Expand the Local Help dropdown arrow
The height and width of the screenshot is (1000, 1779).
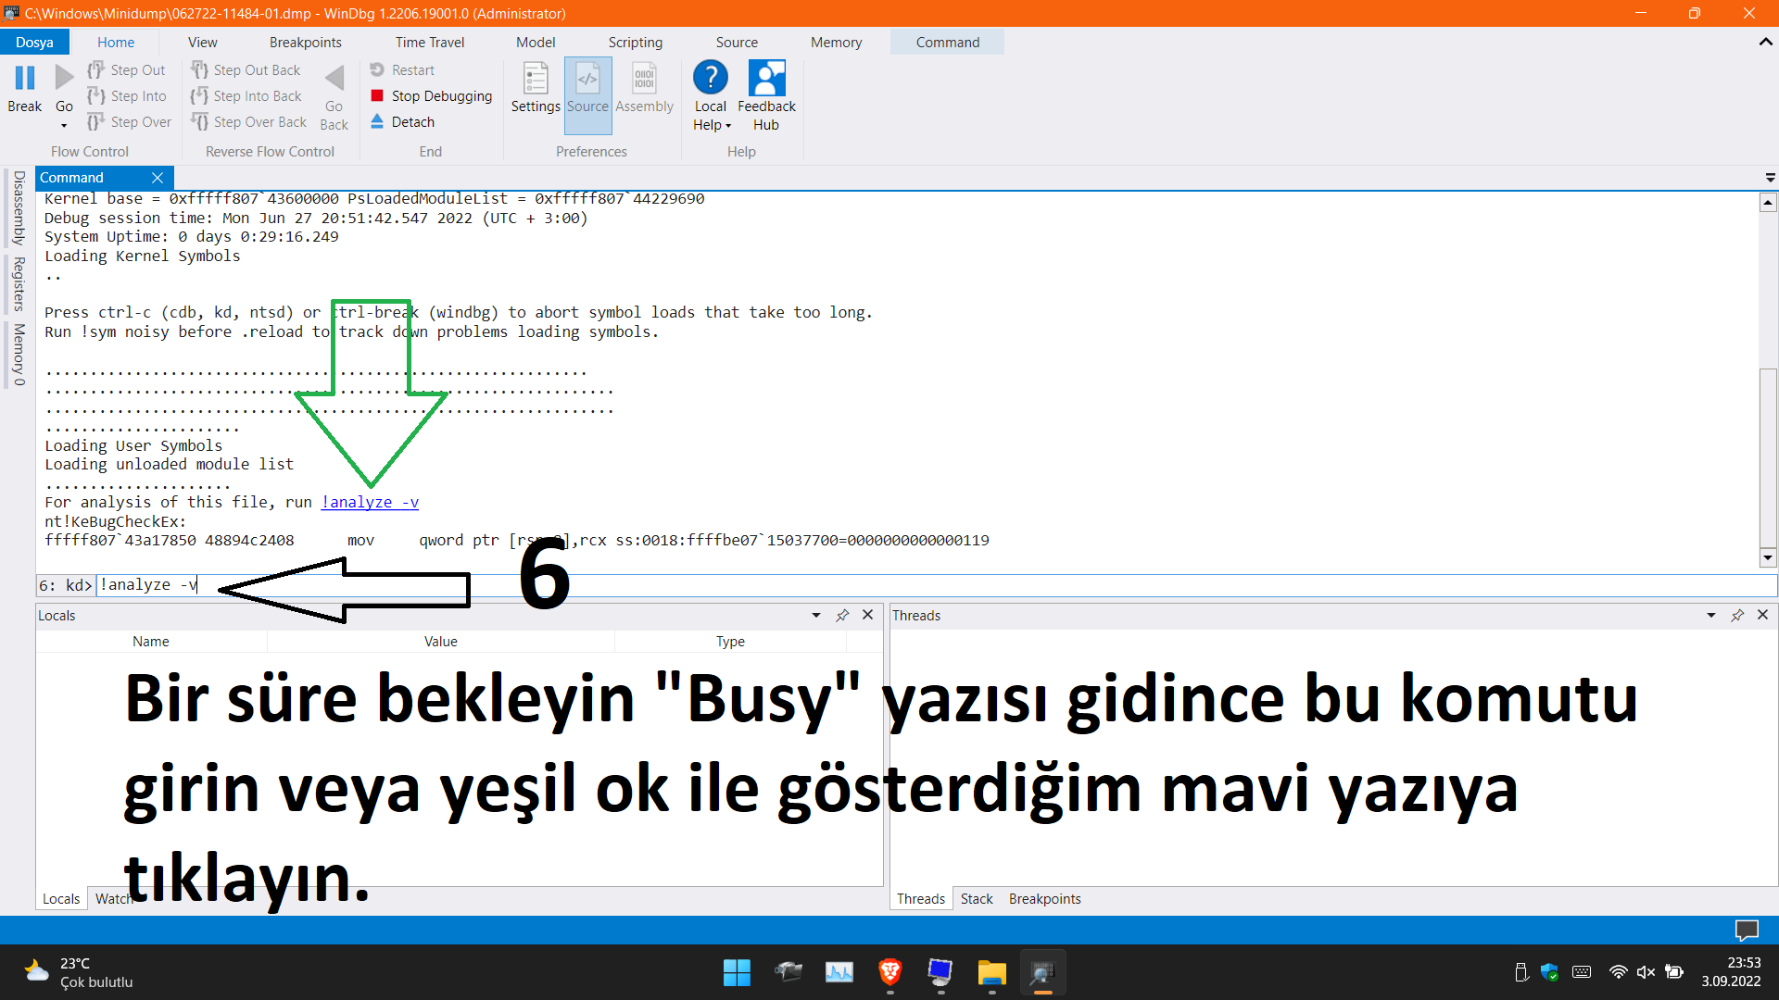728,126
